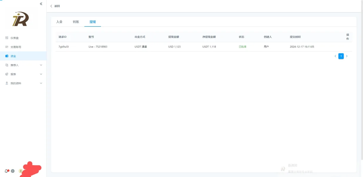The image size is (363, 177).
Task: Expand the 报表 submenu arrow
Action: point(41,74)
